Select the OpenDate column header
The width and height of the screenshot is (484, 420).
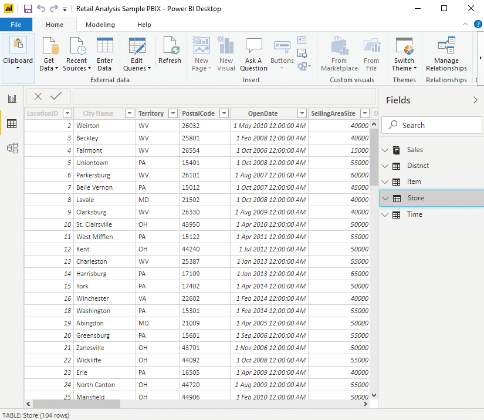[263, 113]
